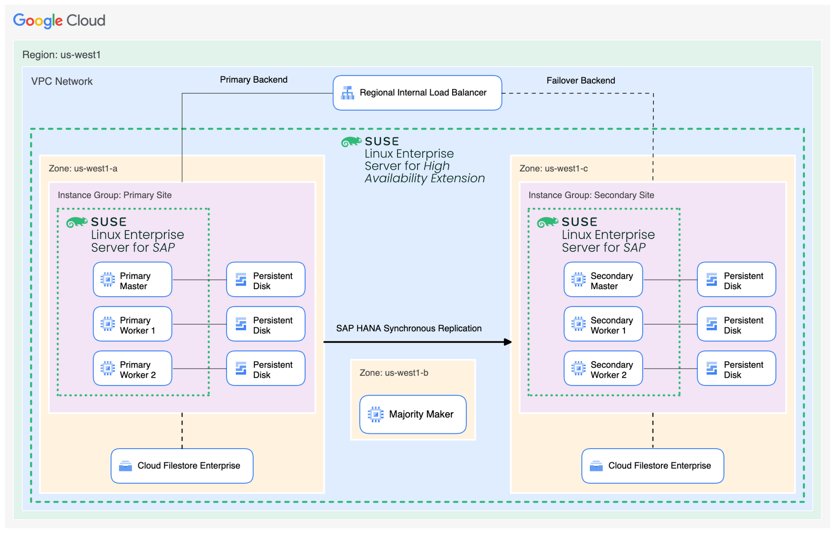Viewport: 835px width, 533px height.
Task: Select Cloud Filestore Enterprise label in us-west1-a
Action: pos(189,466)
